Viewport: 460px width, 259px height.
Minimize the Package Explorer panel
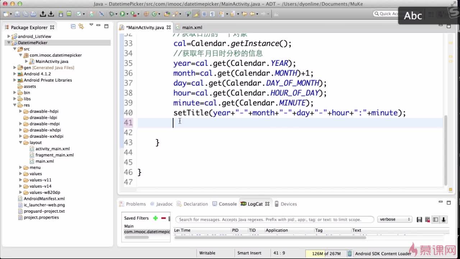[98, 26]
